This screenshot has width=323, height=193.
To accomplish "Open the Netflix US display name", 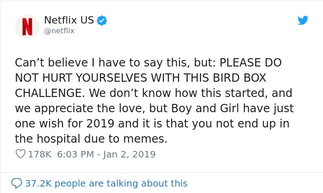I will tap(69, 20).
